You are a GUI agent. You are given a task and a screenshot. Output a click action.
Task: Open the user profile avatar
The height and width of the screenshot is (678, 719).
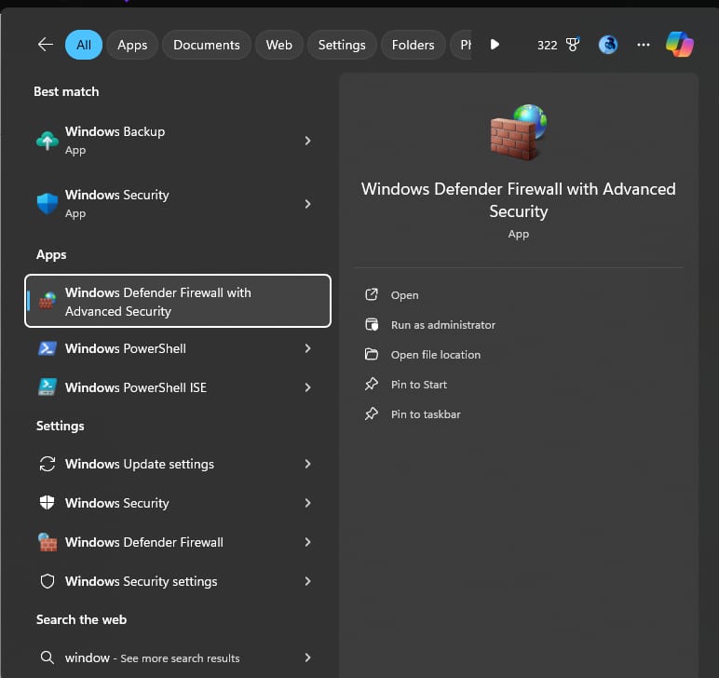(608, 45)
